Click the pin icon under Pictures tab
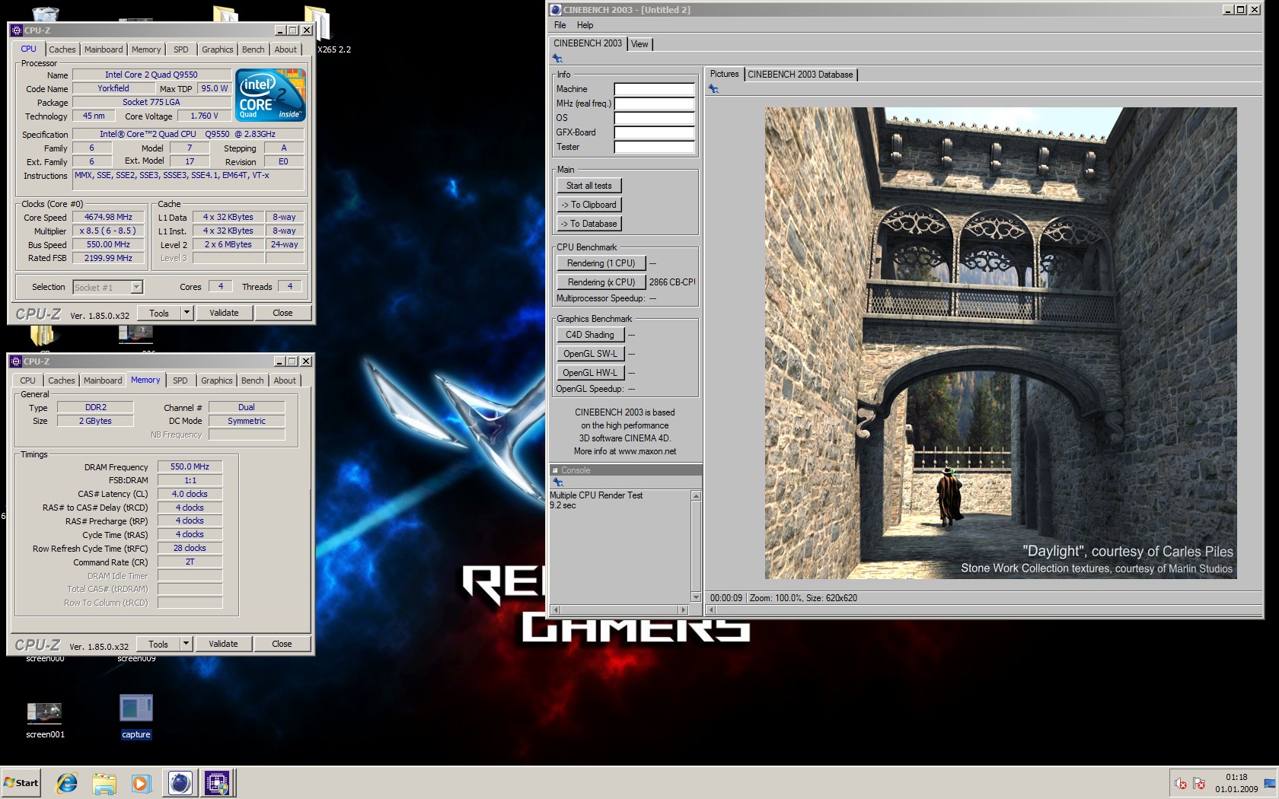This screenshot has height=799, width=1279. coord(713,89)
